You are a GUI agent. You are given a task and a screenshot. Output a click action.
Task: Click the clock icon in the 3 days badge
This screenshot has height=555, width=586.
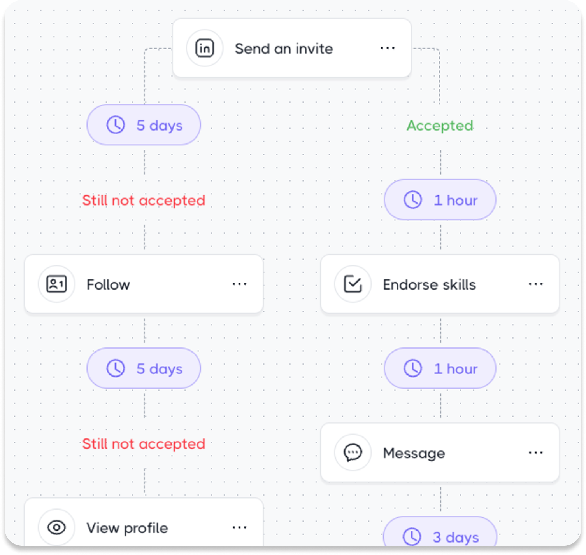tap(412, 537)
